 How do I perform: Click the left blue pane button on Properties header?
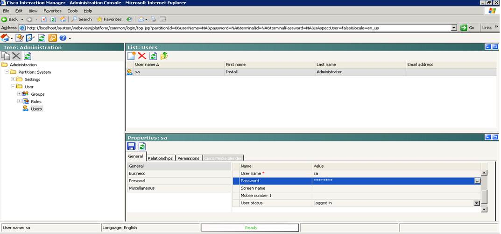point(488,137)
